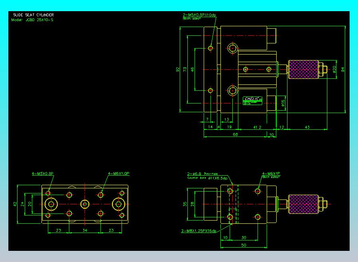
Task: Select the '2-ø6.9 Thru-hole' callout
Action: [x=203, y=174]
